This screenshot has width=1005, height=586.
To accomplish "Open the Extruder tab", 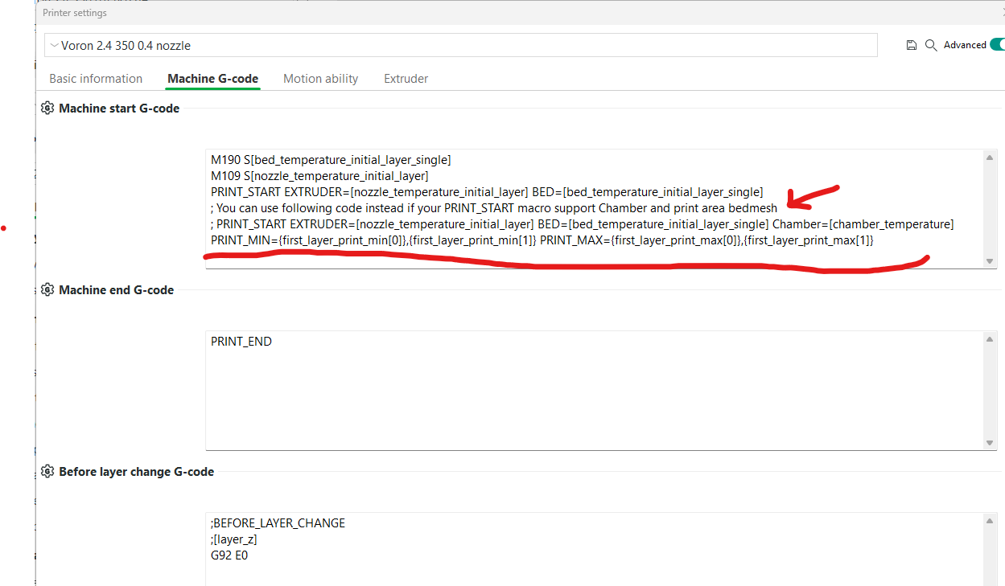I will (406, 78).
